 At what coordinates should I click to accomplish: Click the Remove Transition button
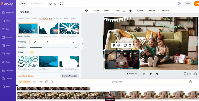click(x=70, y=76)
